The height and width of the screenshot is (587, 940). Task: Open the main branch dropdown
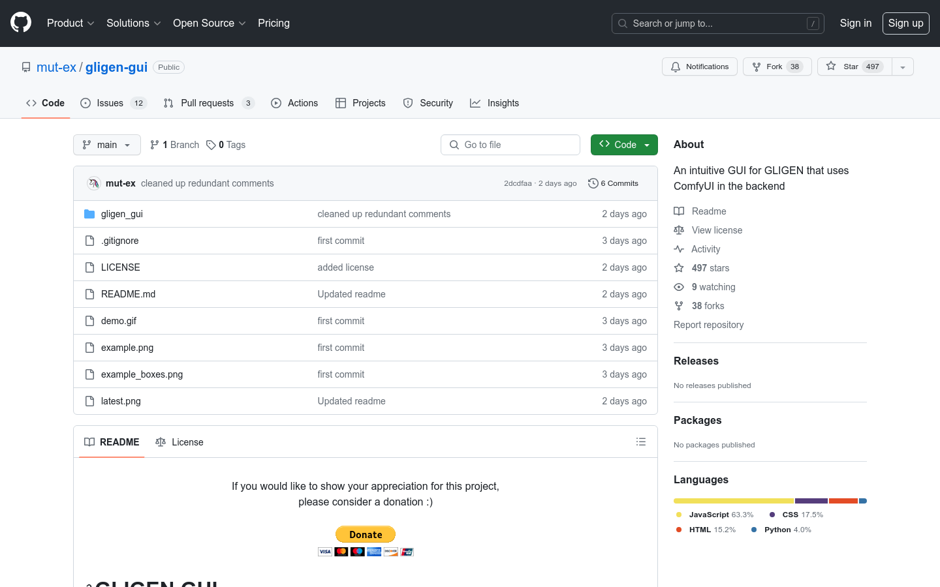pos(107,145)
